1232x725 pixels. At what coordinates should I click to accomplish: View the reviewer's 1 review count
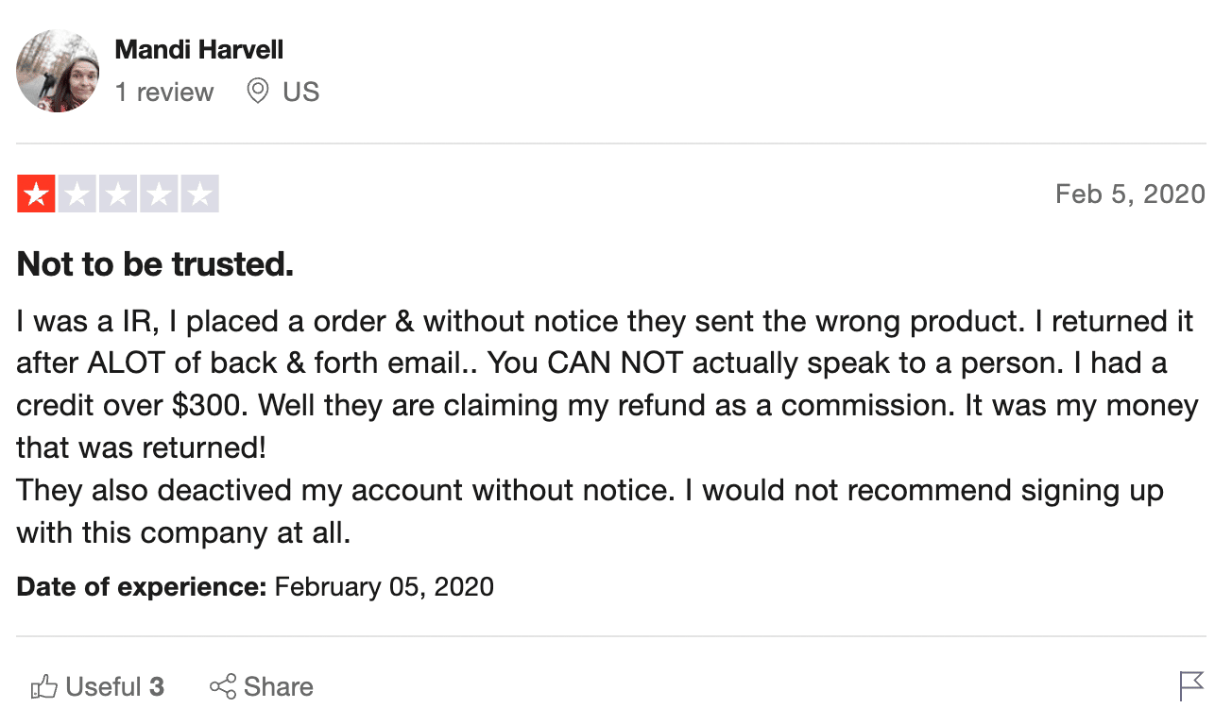tap(164, 93)
